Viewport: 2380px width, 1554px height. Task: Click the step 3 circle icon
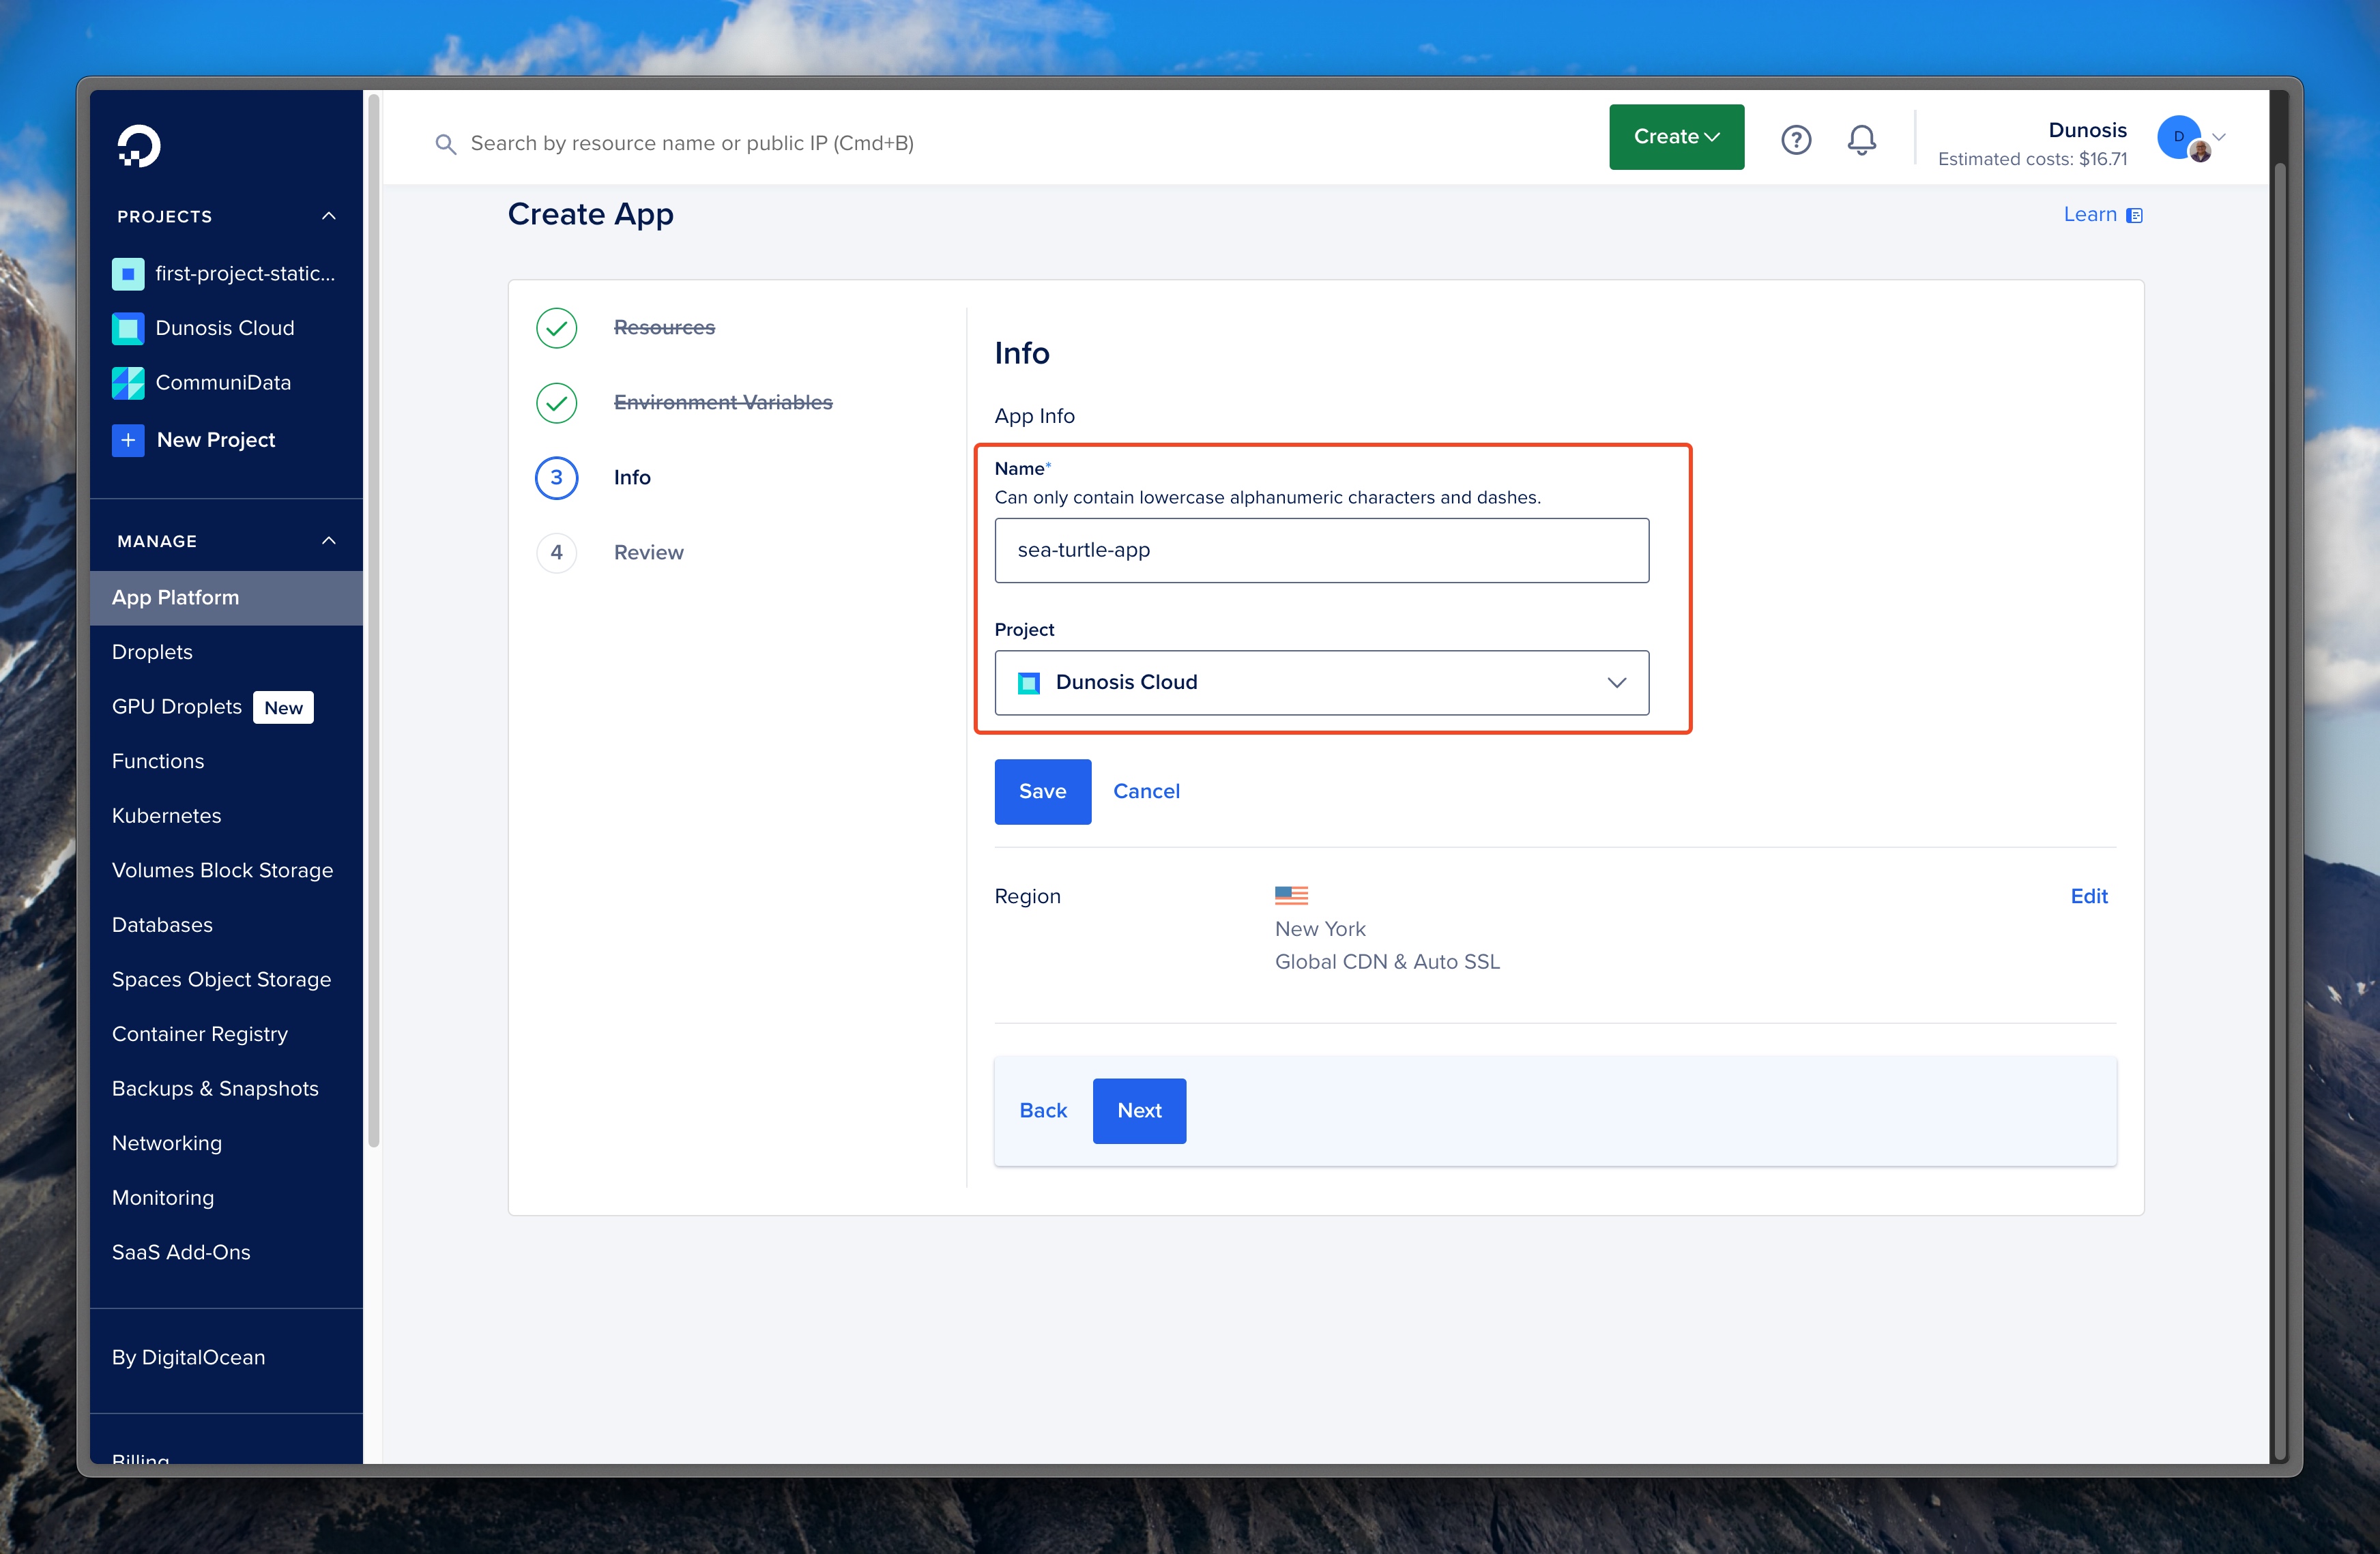(x=556, y=478)
